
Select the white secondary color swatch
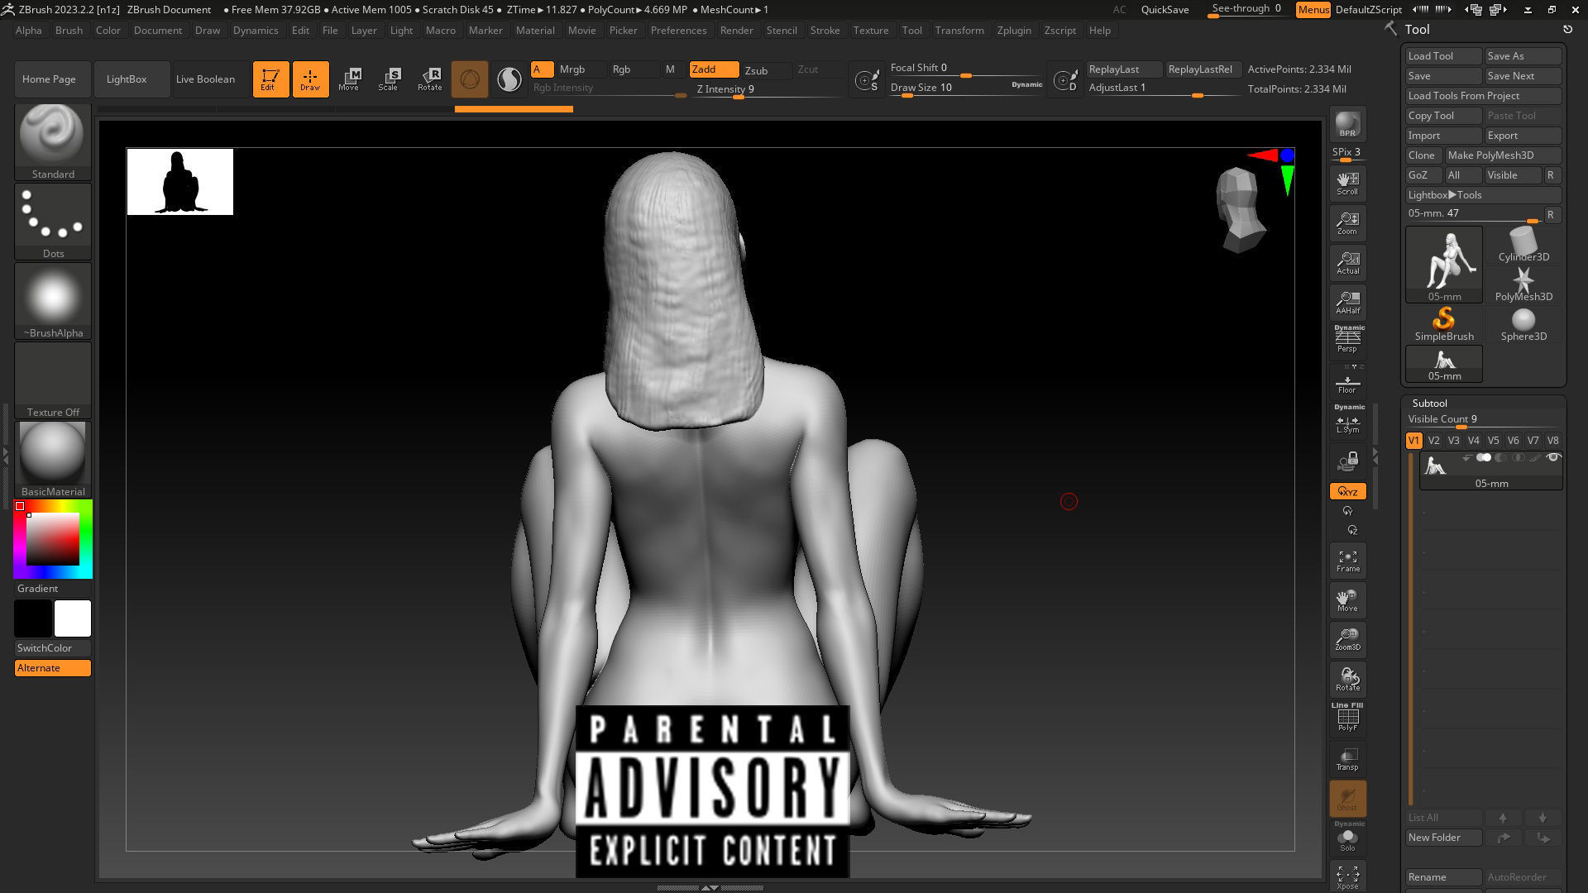(x=73, y=618)
